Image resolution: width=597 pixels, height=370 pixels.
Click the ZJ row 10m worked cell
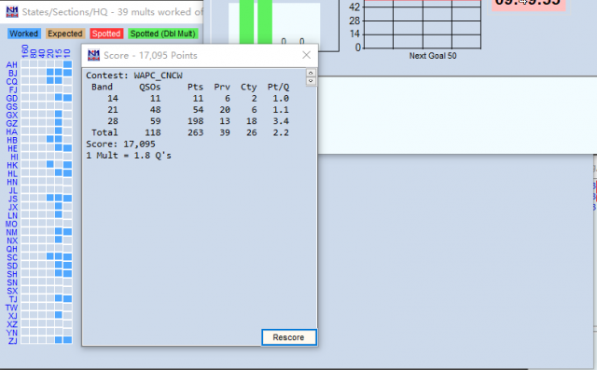coord(67,340)
